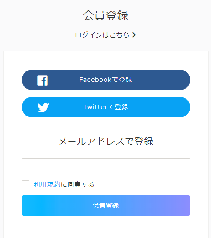
Task: Click the white Twitterで登録 text label
Action: 106,107
